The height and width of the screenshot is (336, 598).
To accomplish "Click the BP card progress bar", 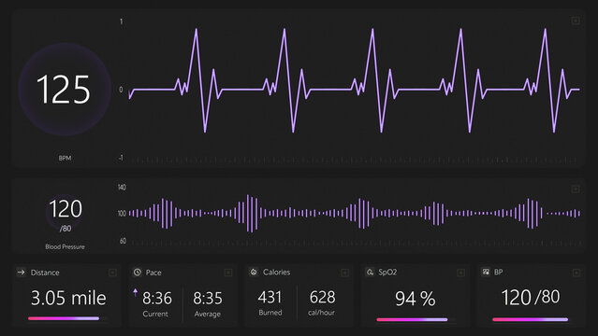I will tap(530, 319).
